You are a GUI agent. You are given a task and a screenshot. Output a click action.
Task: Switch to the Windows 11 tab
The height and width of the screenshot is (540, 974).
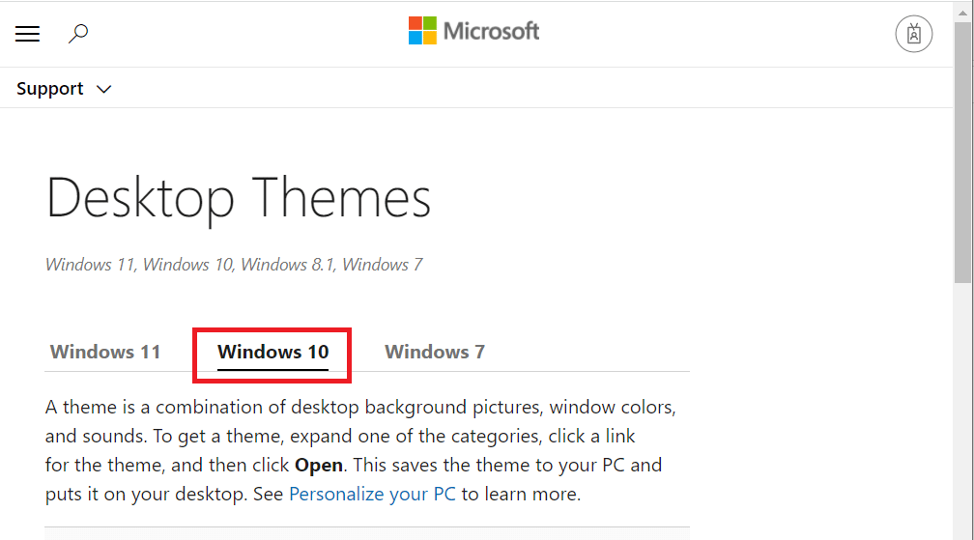click(x=105, y=352)
